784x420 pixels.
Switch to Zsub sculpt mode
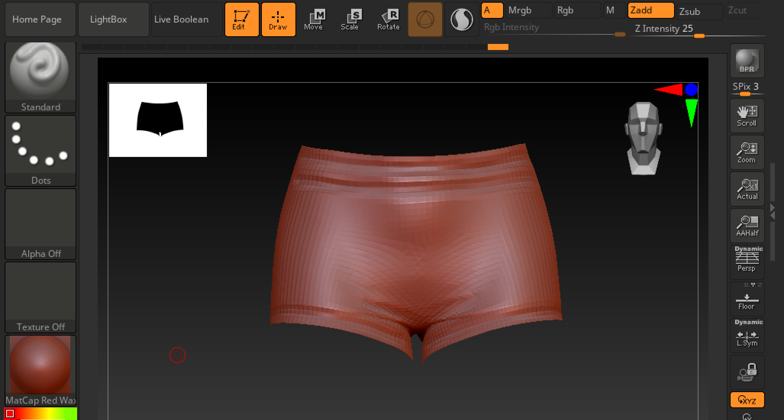click(700, 11)
